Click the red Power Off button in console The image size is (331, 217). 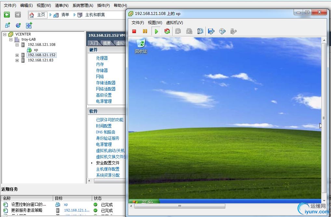tap(134, 31)
